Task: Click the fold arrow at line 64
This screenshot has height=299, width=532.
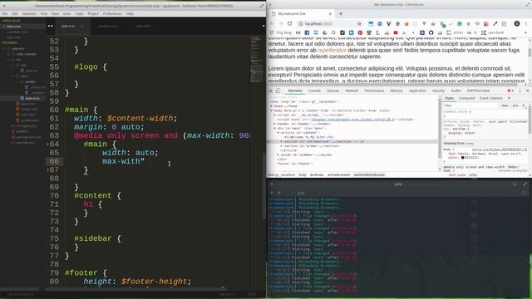Action: tap(48, 144)
